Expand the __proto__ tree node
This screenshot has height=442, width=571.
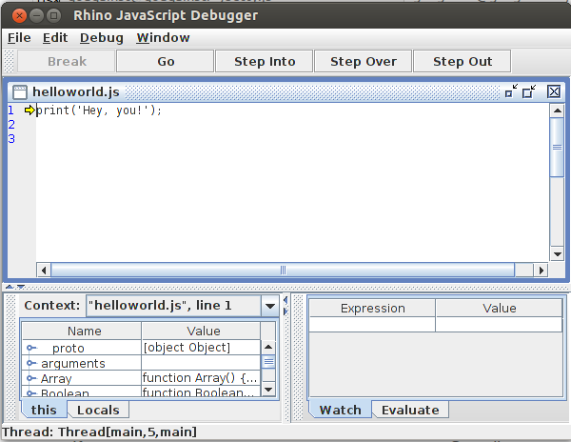(31, 348)
